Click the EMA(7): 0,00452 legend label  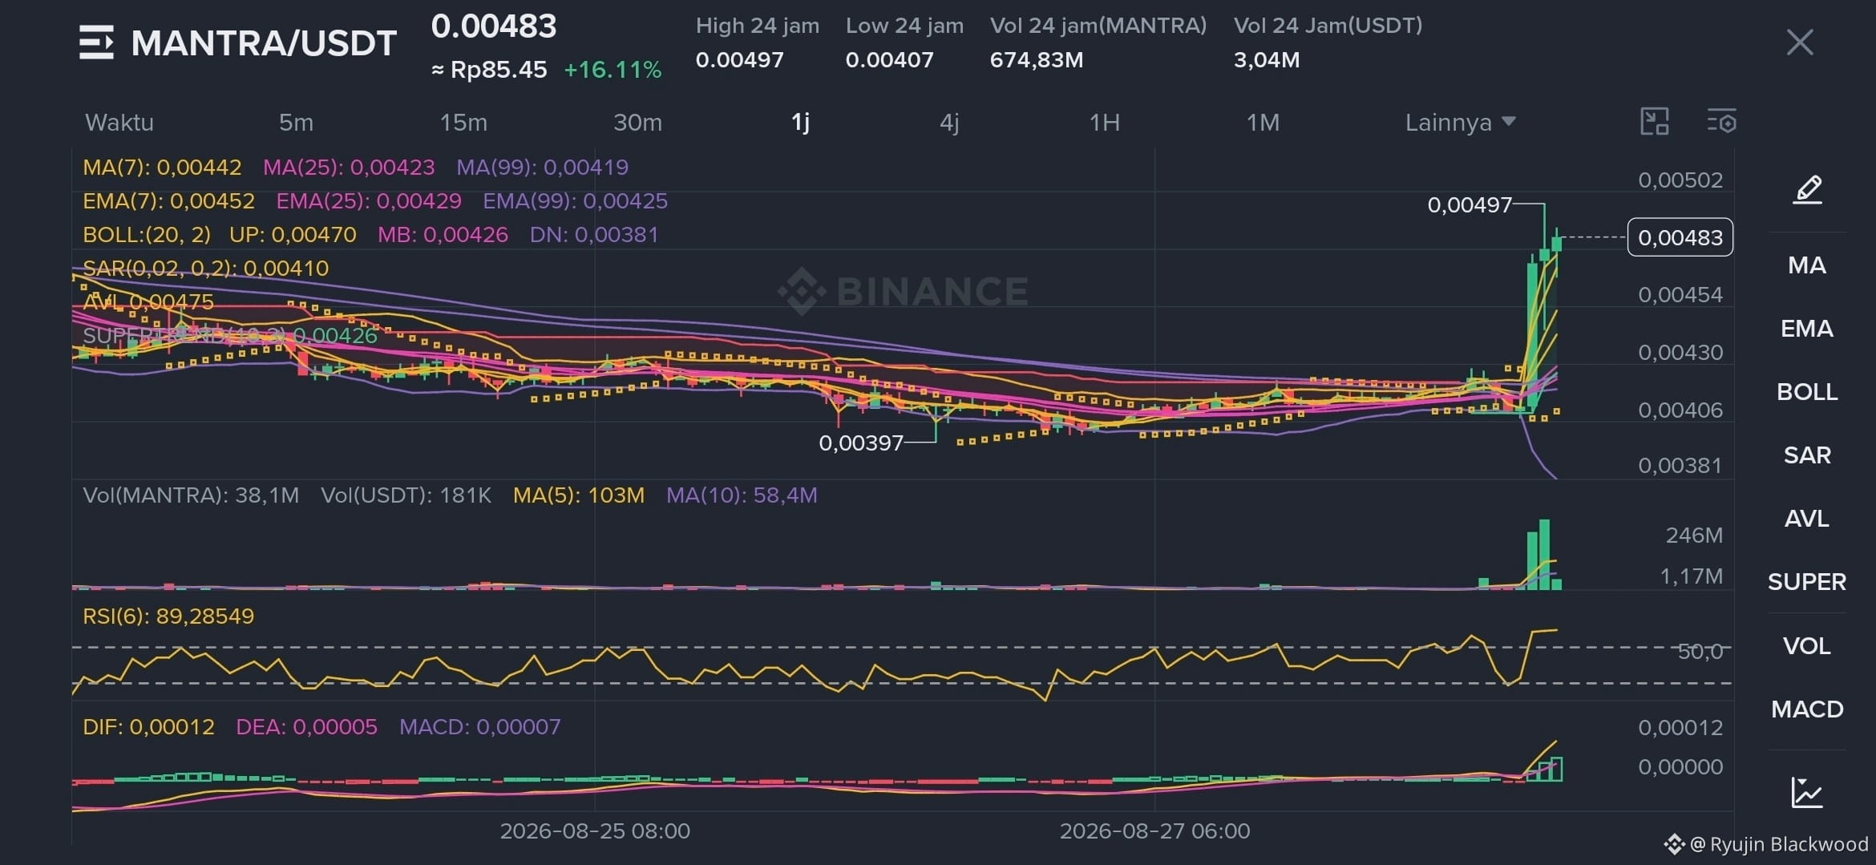(168, 201)
